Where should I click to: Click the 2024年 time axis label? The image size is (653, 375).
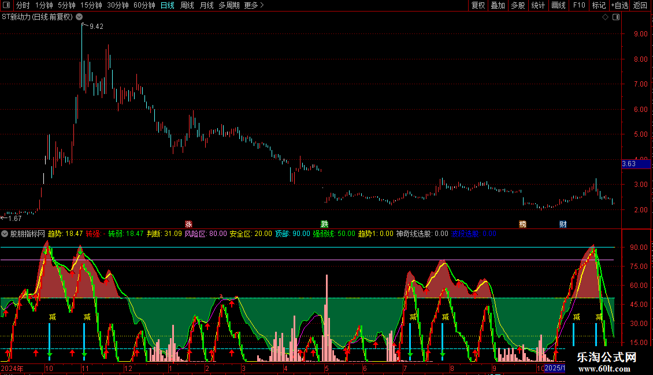[12, 368]
